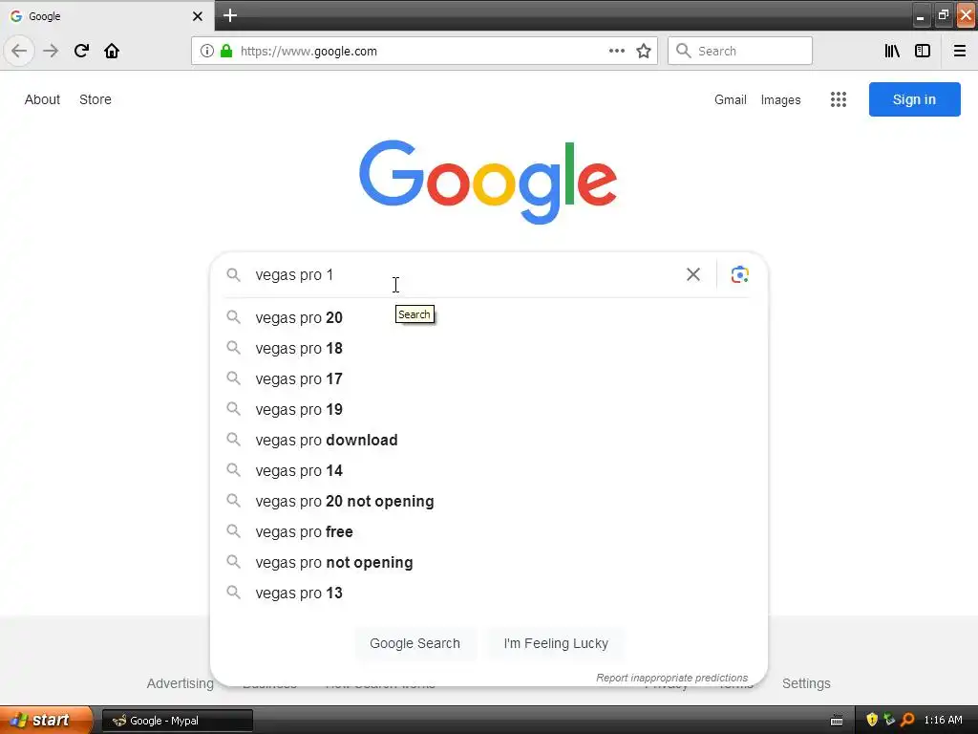Open the browser hamburger menu
The height and width of the screenshot is (734, 978).
click(960, 51)
